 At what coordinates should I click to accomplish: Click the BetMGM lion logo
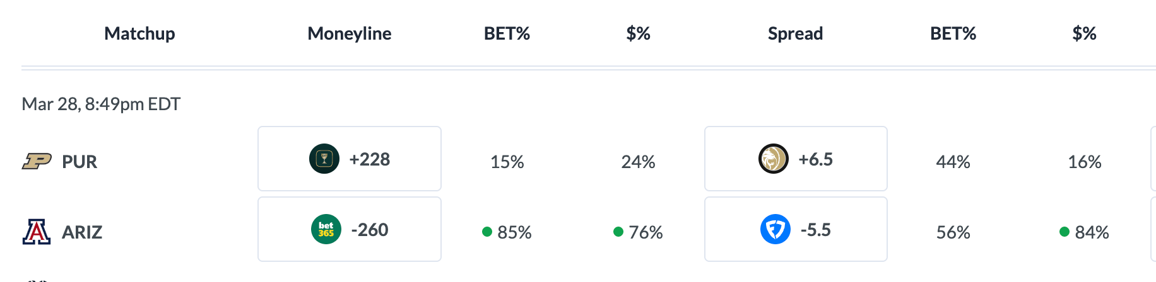[x=773, y=159]
